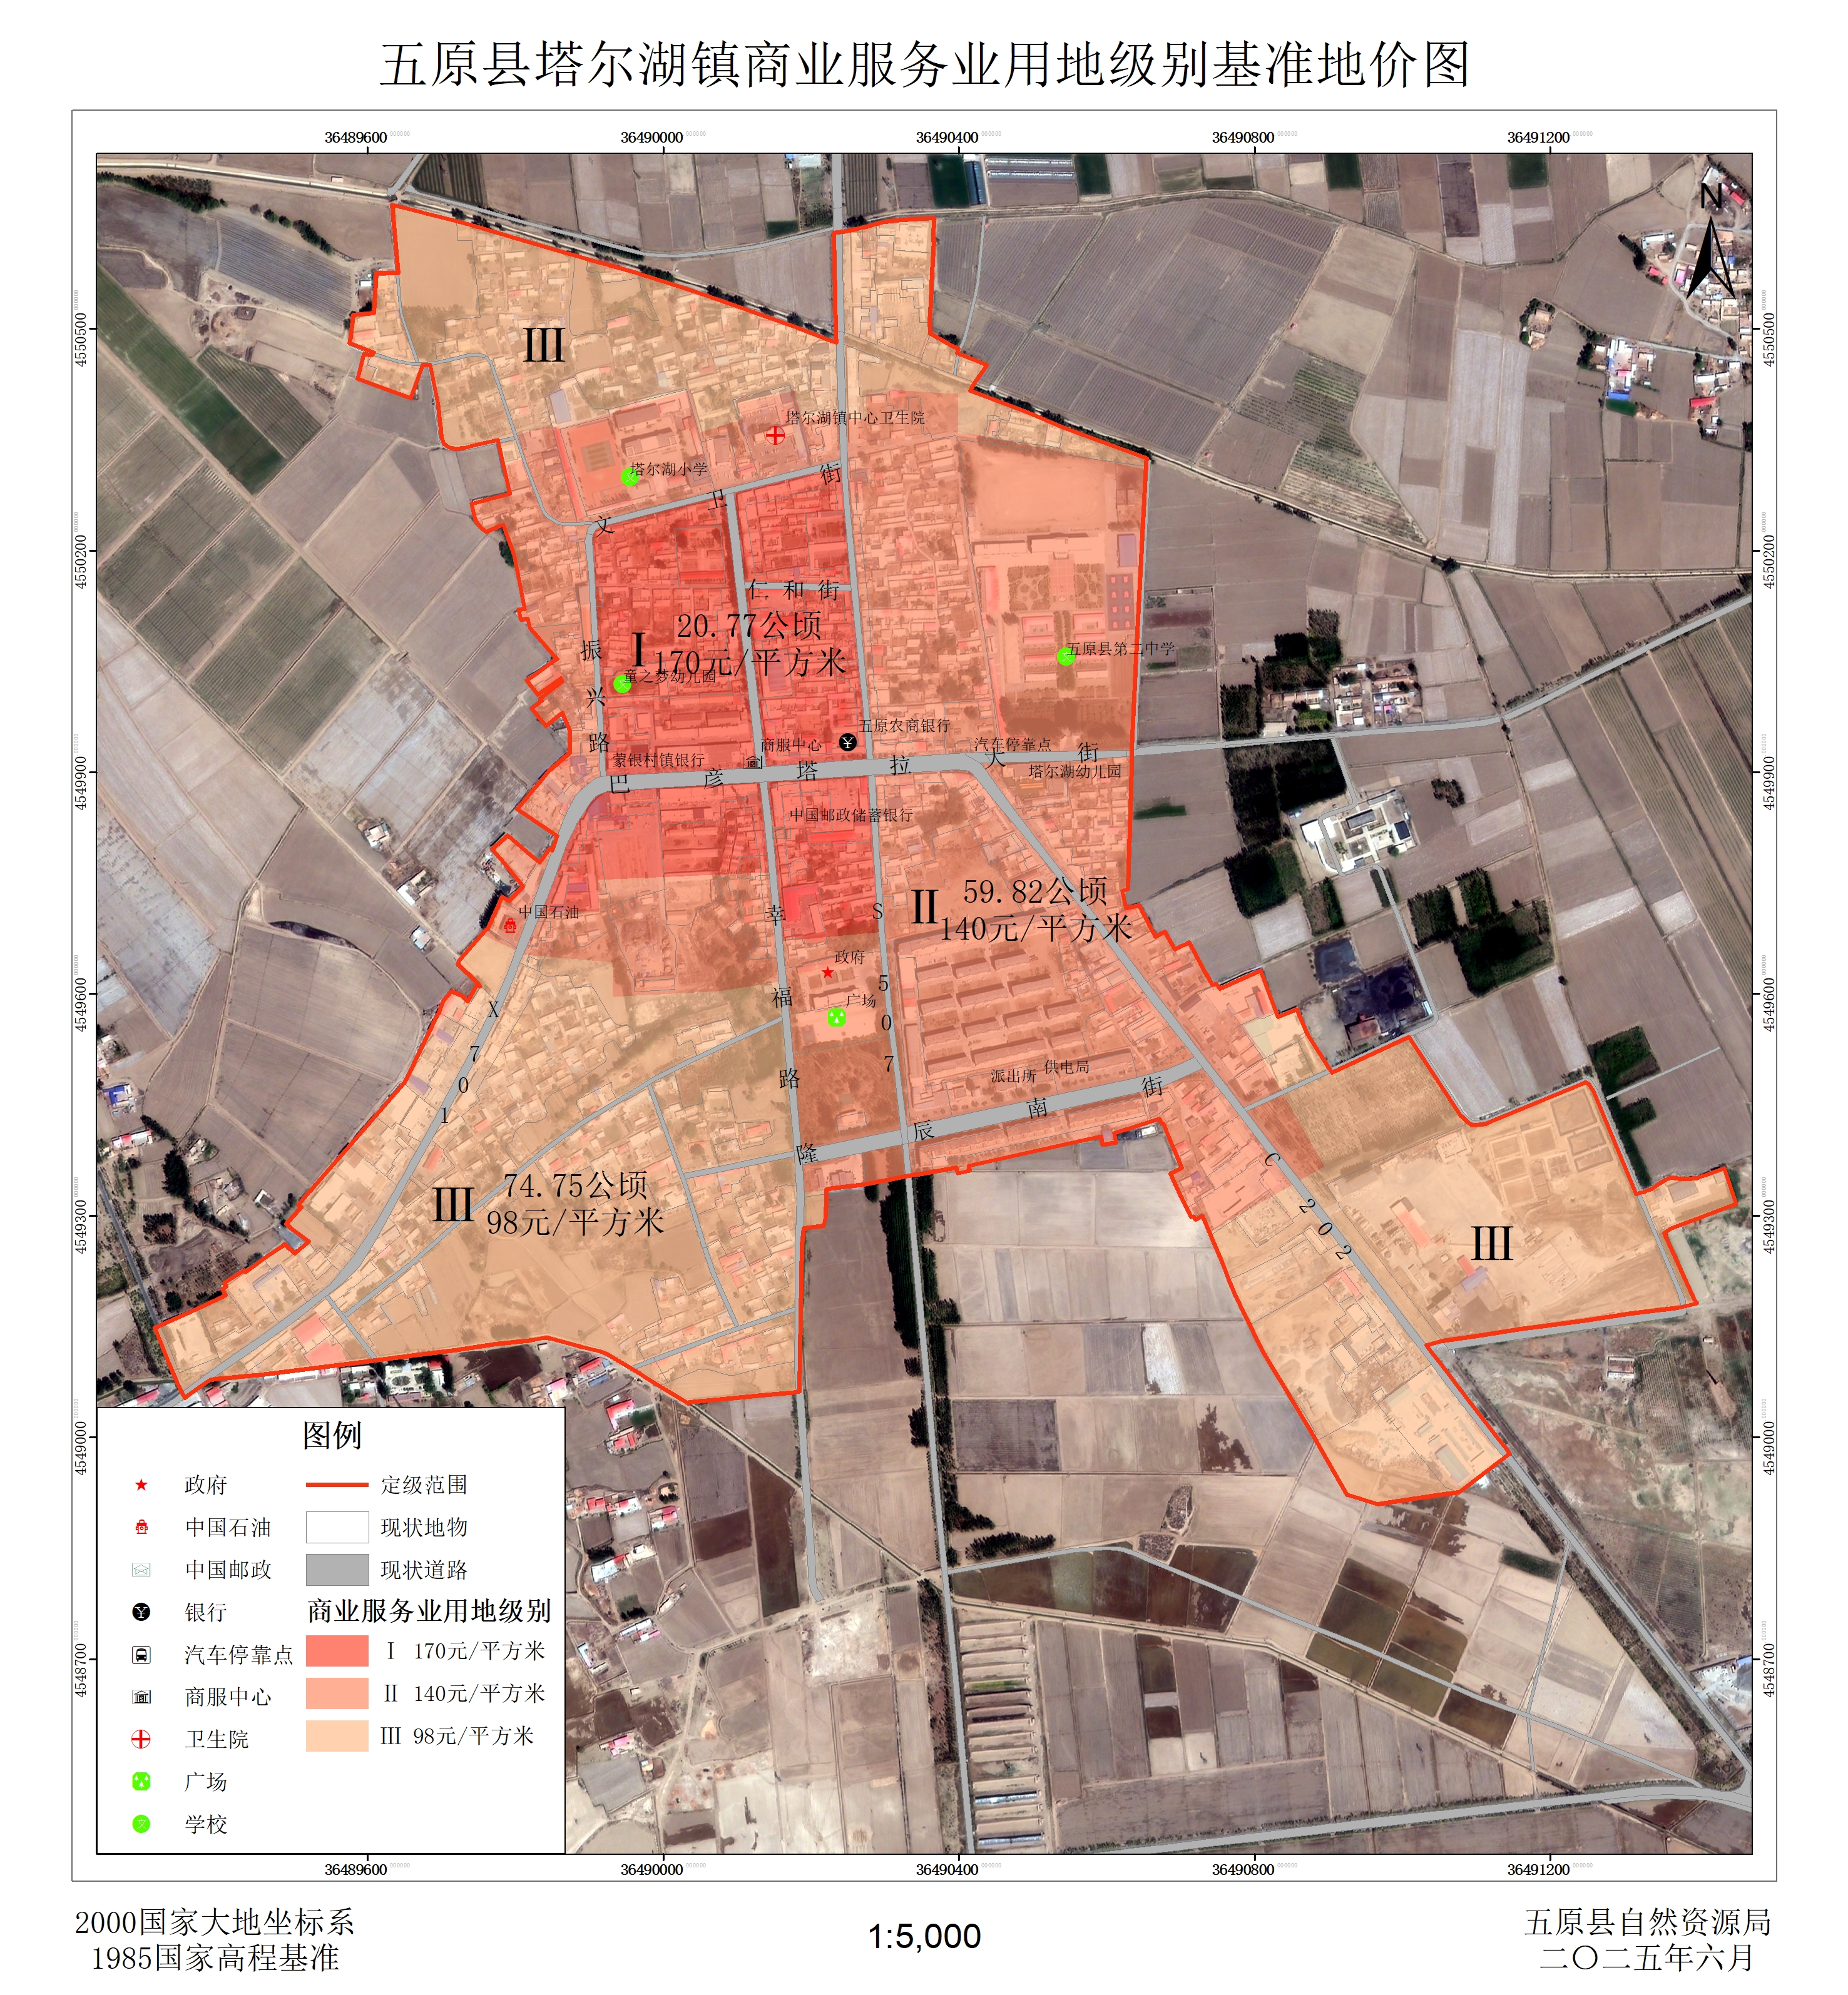Screen dimensions: 1848x1995
Task: Click the Level III 98元 color swatch
Action: coord(337,1736)
